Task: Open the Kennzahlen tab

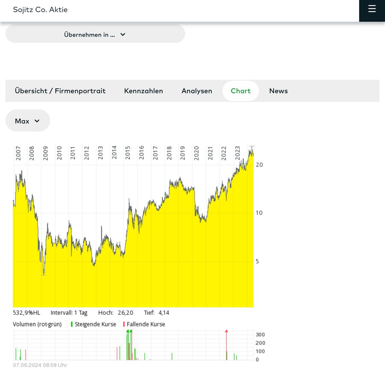Action: tap(143, 91)
